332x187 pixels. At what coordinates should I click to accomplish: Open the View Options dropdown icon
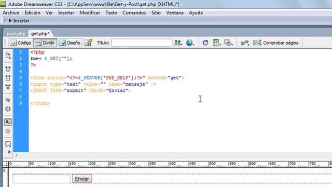tap(217, 43)
